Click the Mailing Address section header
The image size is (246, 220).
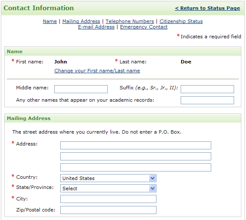click(x=29, y=118)
